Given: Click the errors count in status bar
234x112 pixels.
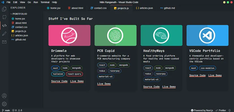Looking at the screenshot, I should pos(14,110).
